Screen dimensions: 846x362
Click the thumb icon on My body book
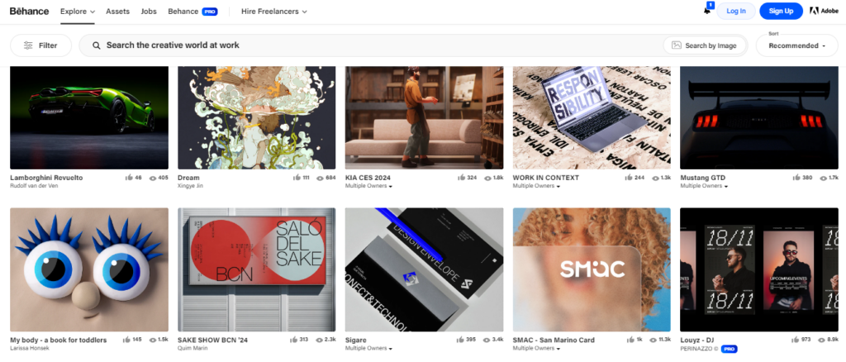click(126, 340)
